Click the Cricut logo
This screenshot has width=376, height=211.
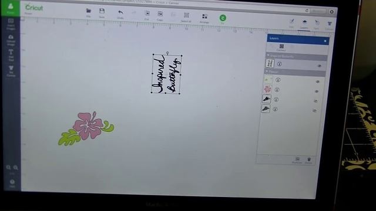34,8
